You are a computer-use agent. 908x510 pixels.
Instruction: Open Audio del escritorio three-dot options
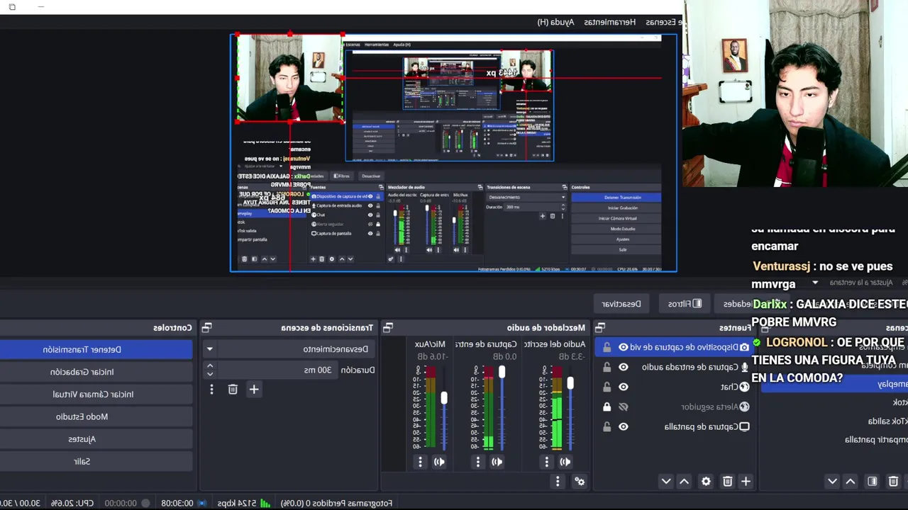(546, 462)
